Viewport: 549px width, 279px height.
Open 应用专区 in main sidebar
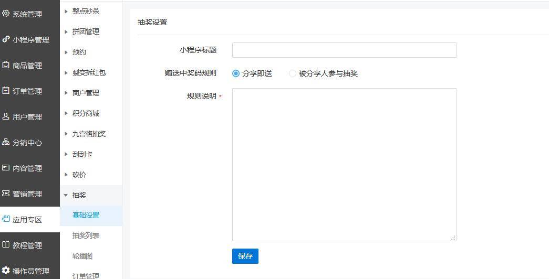[30, 220]
